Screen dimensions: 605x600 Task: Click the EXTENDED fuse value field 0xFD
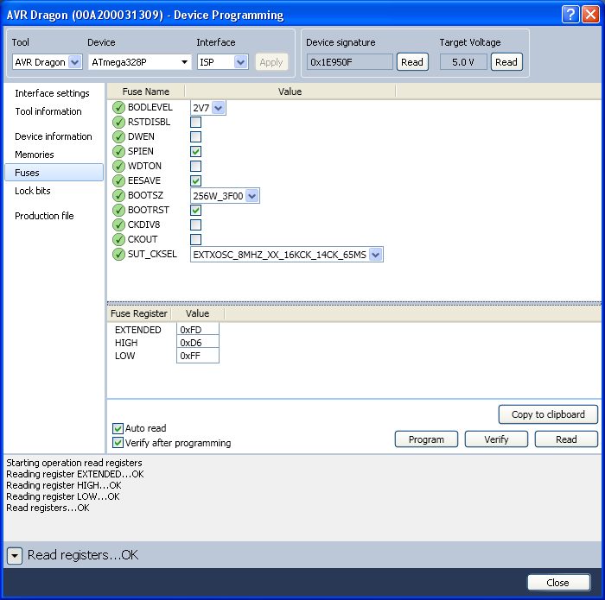[x=198, y=330]
